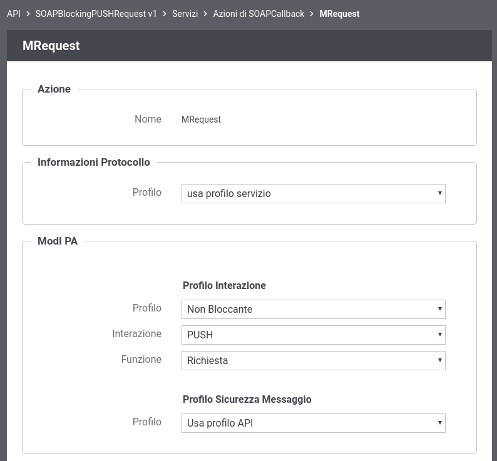Viewport: 497px width, 461px height.
Task: Open Azioni di SOAPCallback breadcrumb
Action: click(x=259, y=14)
